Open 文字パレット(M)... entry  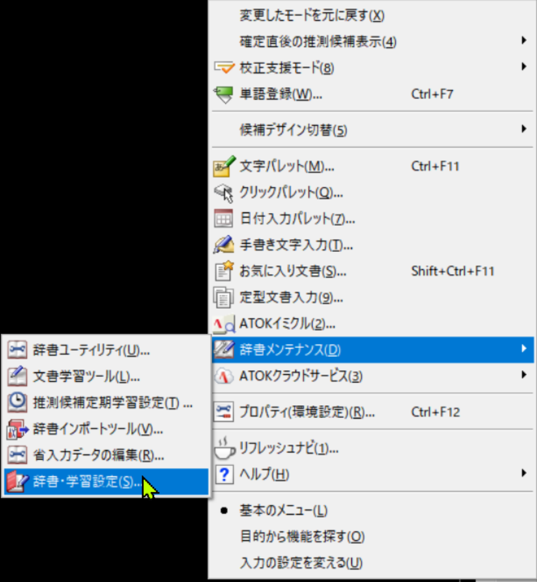click(372, 167)
